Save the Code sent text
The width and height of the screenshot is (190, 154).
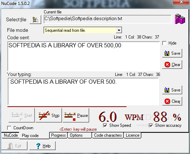tap(172, 53)
